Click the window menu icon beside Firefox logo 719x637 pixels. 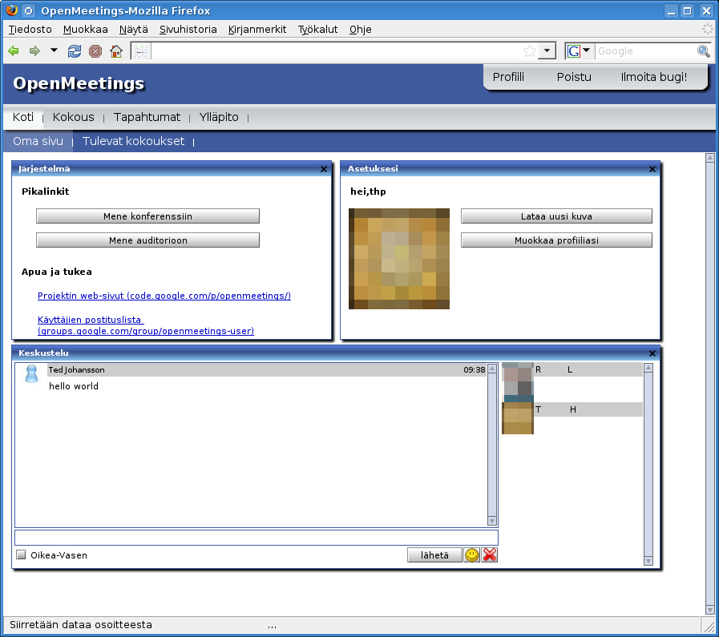[28, 10]
